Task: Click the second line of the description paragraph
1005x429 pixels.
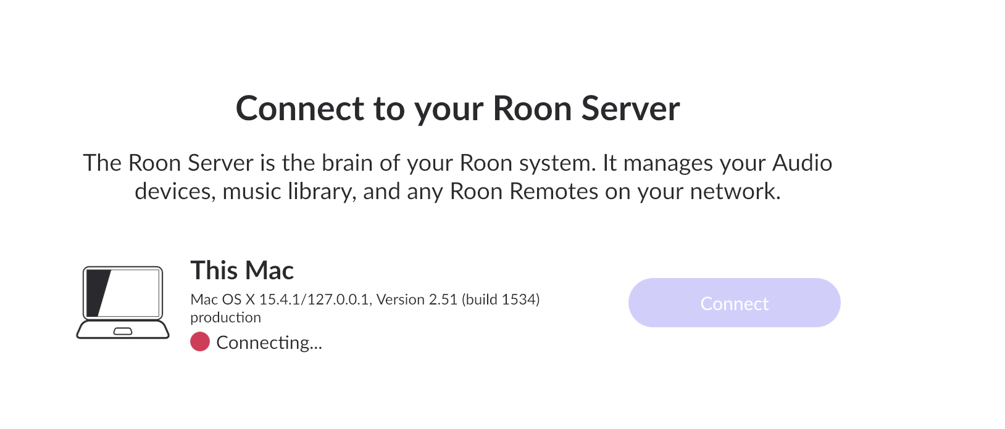Action: pos(457,192)
